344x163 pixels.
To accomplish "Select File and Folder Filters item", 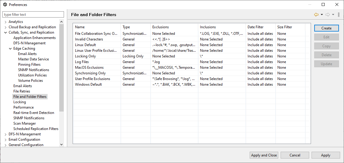I will coord(30,97).
